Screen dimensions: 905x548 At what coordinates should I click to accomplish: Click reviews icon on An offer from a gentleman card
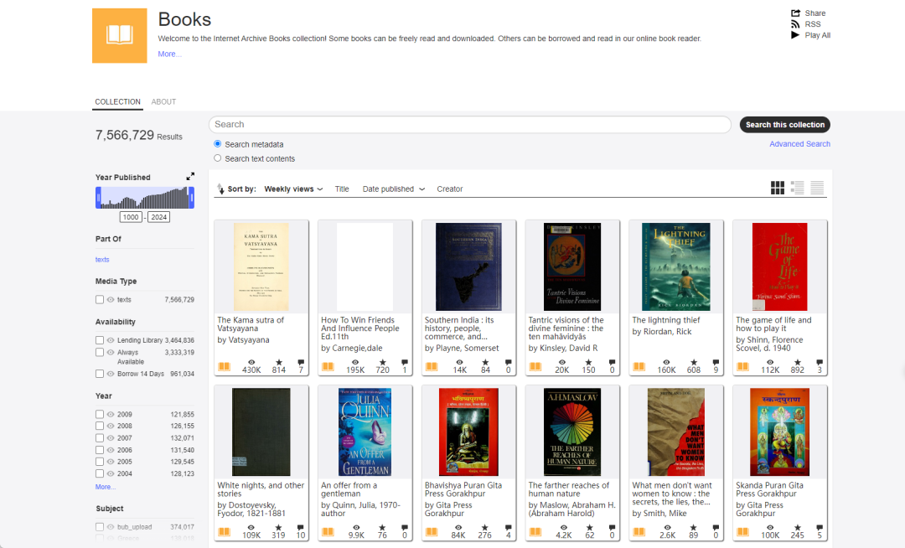pos(405,528)
